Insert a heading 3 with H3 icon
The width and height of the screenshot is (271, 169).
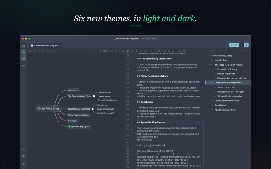pyautogui.click(x=159, y=51)
